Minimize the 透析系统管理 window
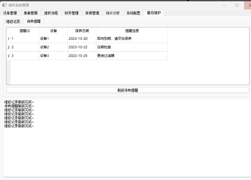The image size is (251, 180). 224,5
